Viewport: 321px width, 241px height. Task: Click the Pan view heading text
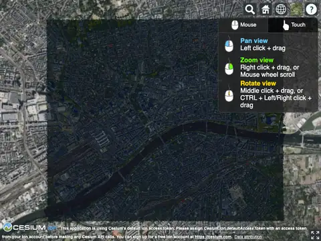(x=254, y=41)
